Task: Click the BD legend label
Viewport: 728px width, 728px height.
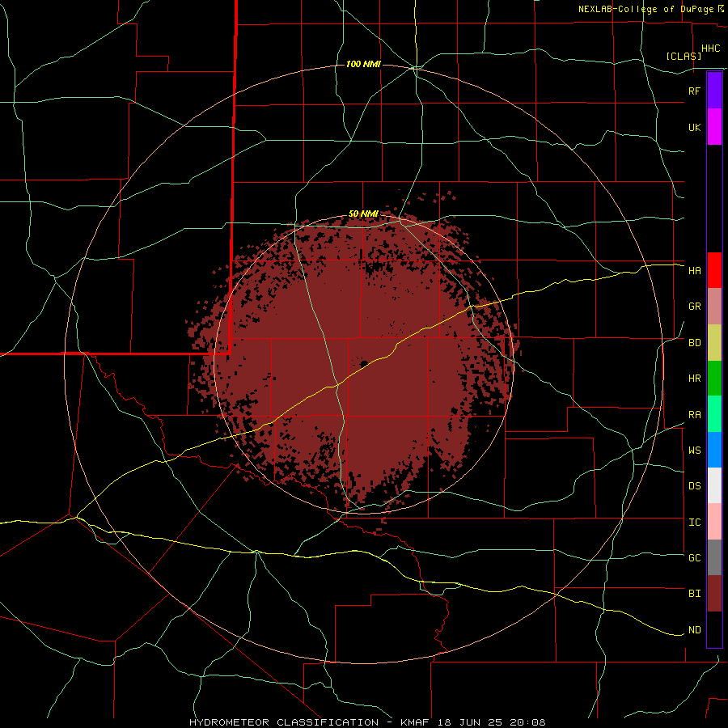Action: [x=694, y=343]
